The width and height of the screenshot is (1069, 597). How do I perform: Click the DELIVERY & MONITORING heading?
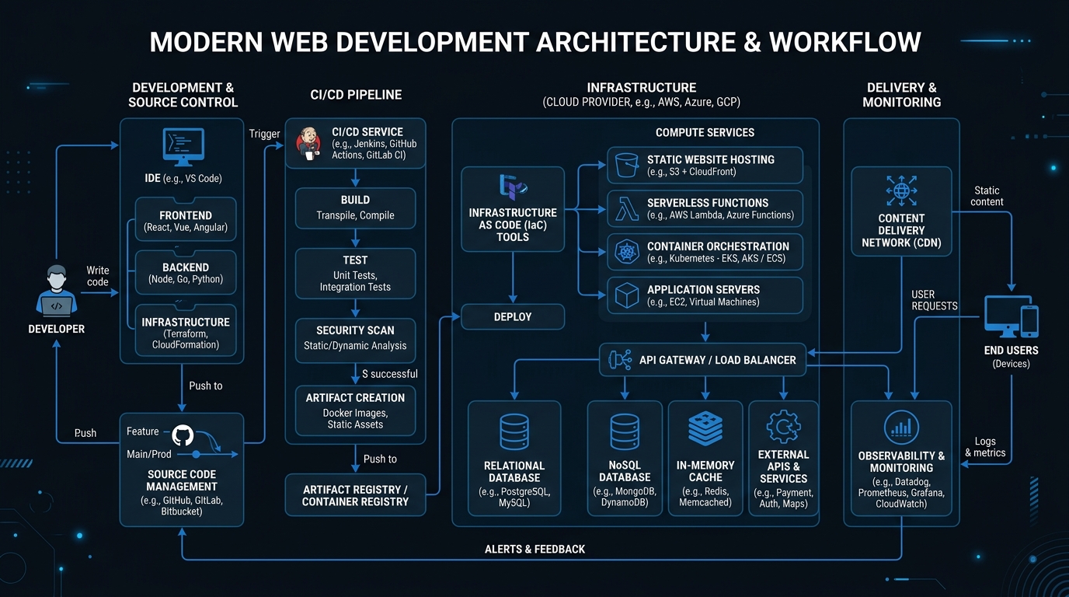tap(901, 95)
